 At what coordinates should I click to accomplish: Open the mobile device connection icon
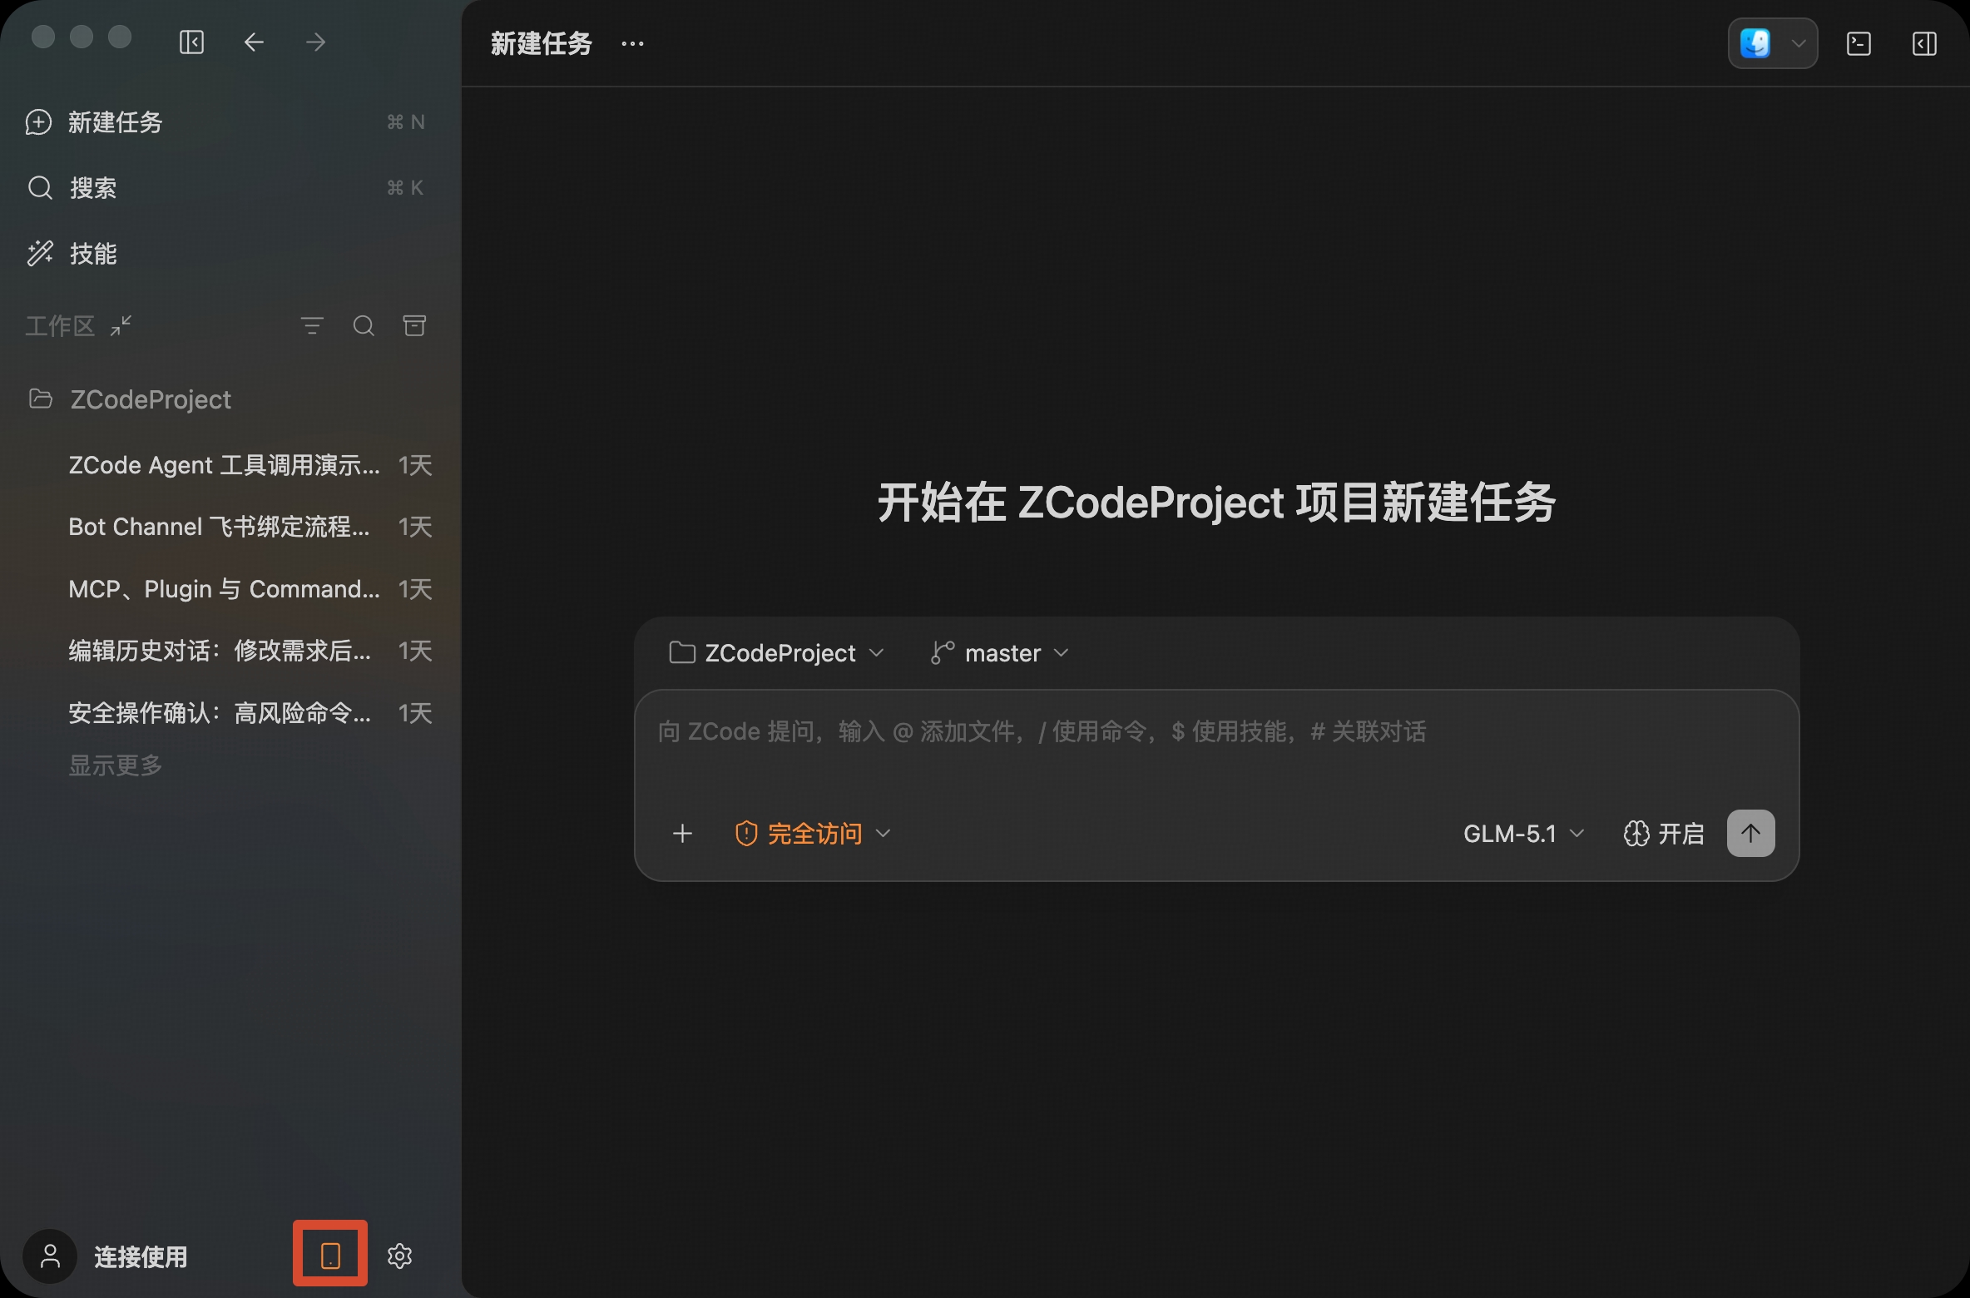(330, 1256)
